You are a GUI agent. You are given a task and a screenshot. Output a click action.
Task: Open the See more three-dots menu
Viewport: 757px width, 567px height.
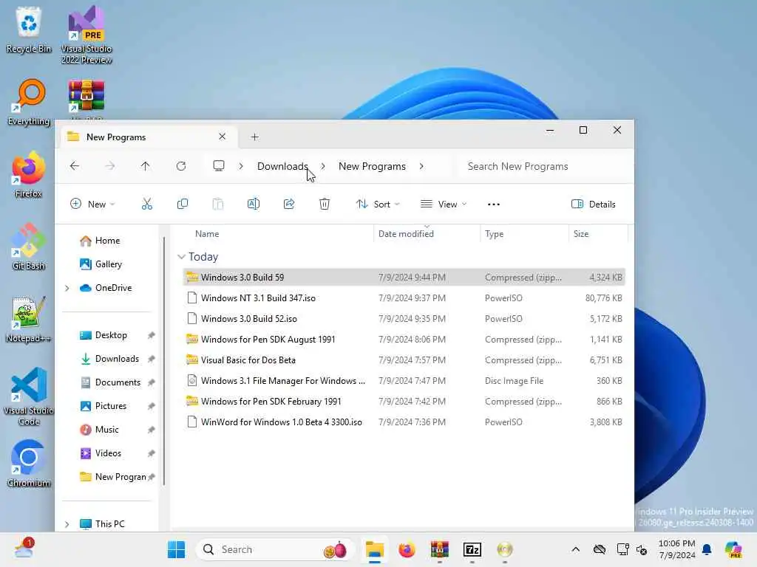coord(493,205)
